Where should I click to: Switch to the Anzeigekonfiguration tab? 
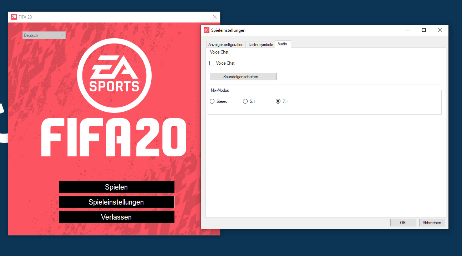click(x=226, y=45)
